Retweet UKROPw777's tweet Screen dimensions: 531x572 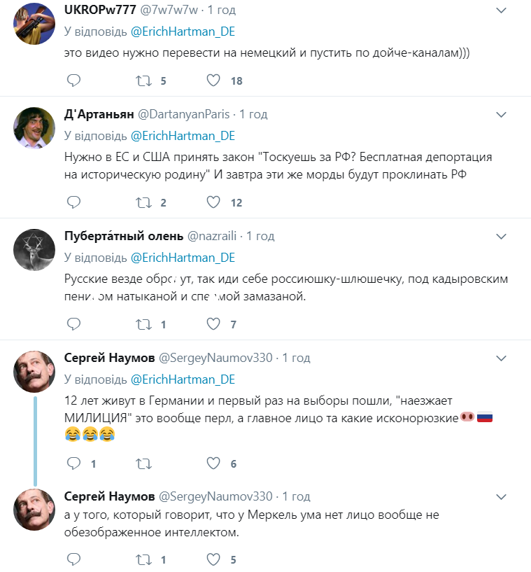[143, 81]
